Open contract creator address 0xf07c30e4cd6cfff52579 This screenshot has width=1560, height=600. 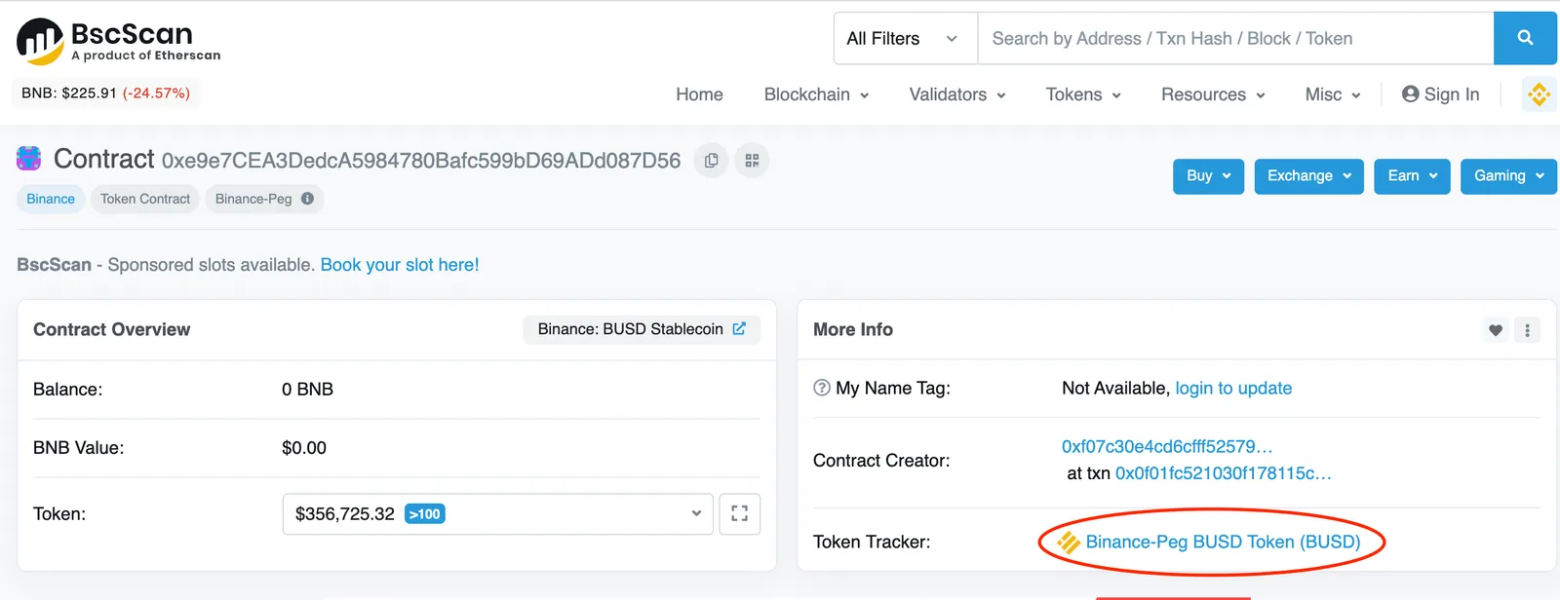pos(1167,446)
